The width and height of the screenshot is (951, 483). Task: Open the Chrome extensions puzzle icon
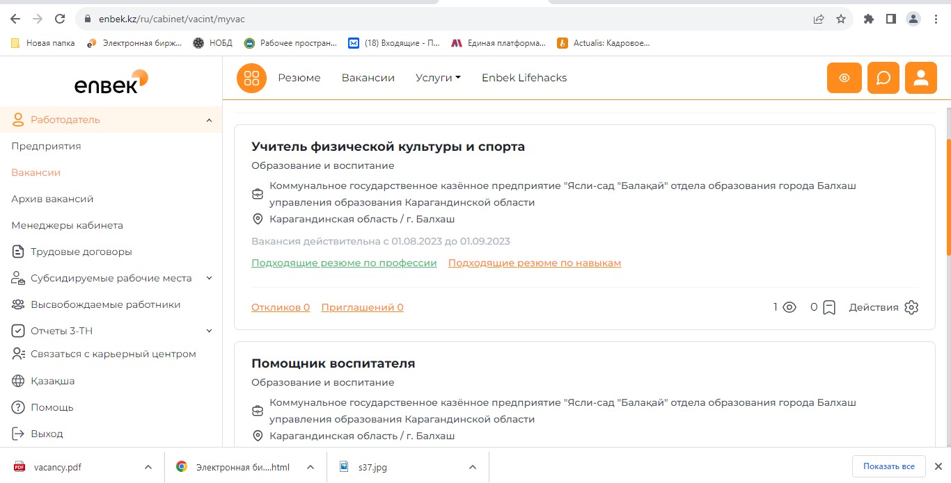pyautogui.click(x=868, y=19)
